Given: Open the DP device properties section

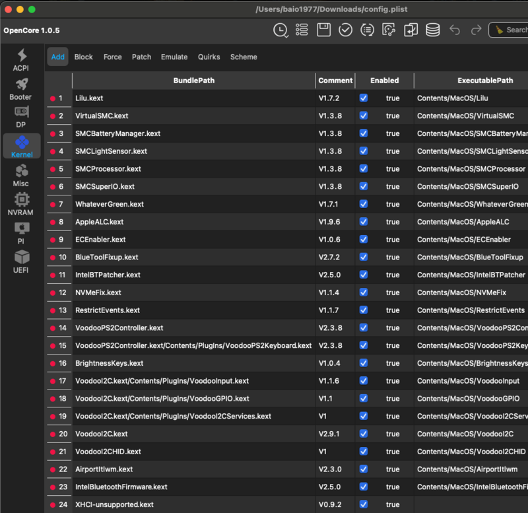Looking at the screenshot, I should [x=20, y=117].
